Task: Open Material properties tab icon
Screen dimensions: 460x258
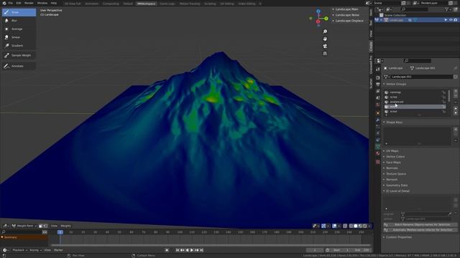Action: (x=377, y=153)
